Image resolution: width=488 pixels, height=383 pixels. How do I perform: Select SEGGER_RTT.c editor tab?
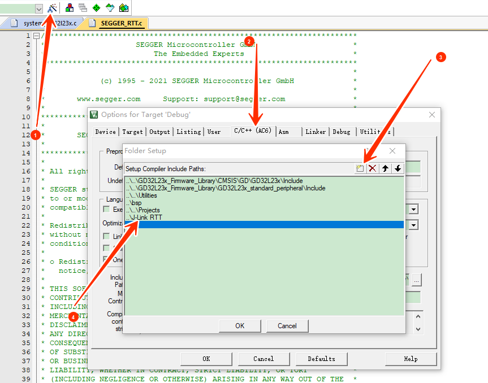click(x=122, y=23)
